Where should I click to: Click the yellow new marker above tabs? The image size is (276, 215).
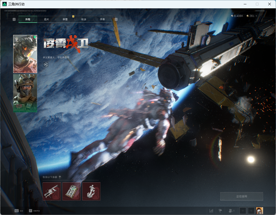pyautogui.click(x=73, y=16)
